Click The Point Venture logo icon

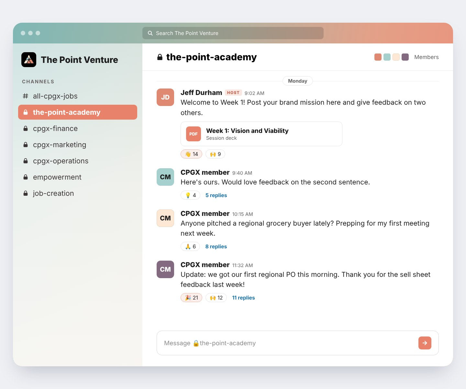(x=29, y=60)
